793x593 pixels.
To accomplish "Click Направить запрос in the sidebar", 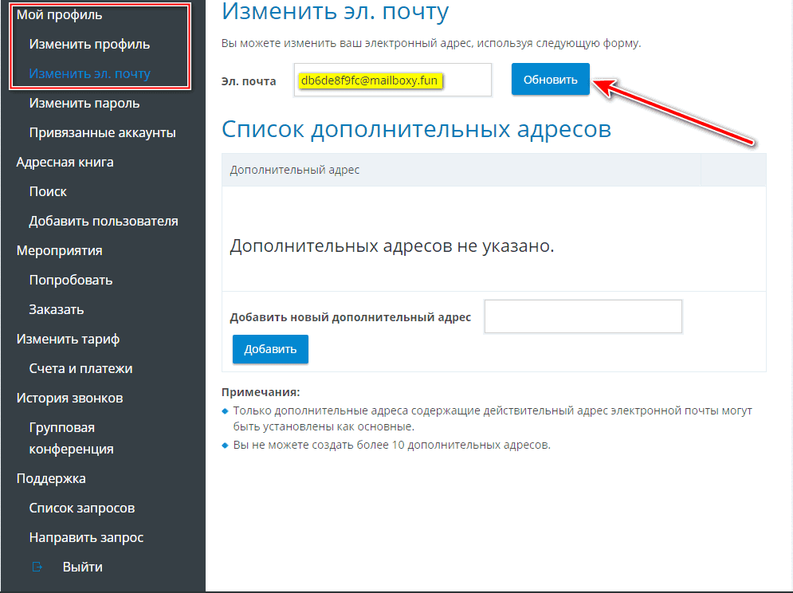I will pyautogui.click(x=86, y=537).
